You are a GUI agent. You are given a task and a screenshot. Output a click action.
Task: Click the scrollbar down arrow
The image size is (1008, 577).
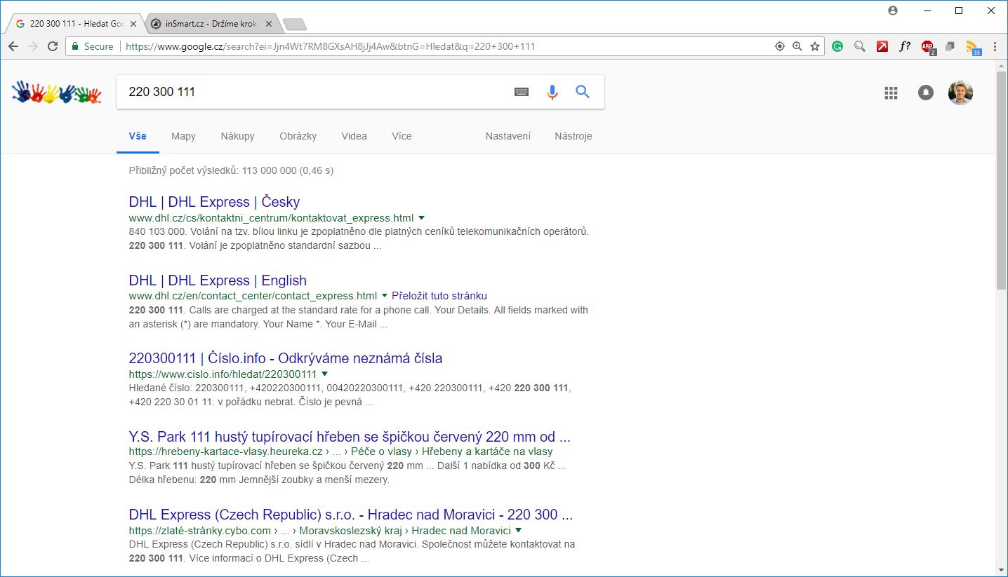(x=1002, y=570)
